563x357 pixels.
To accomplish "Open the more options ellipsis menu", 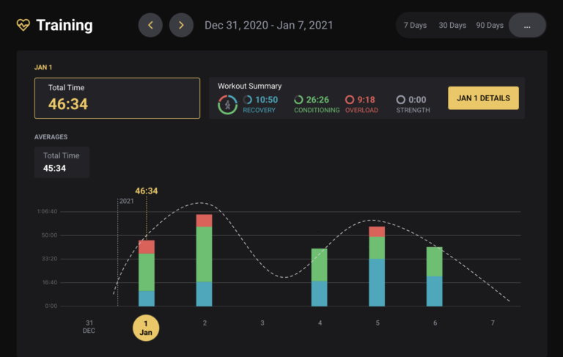I will coord(527,25).
